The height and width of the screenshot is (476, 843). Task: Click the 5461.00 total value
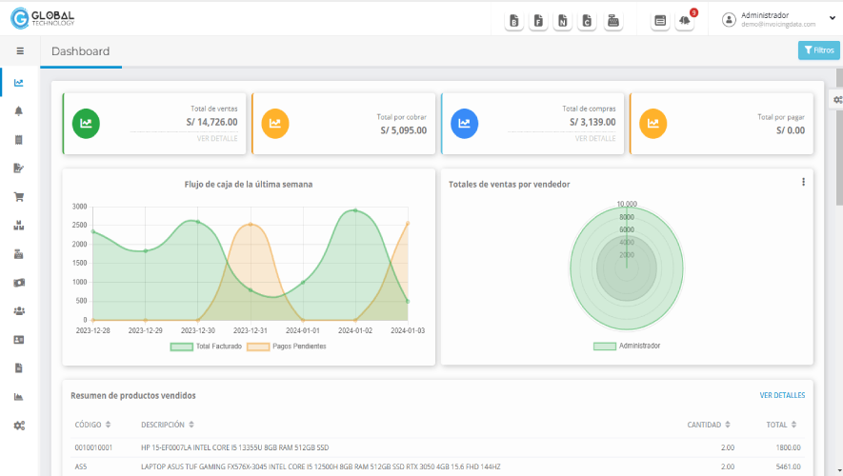[x=788, y=466]
